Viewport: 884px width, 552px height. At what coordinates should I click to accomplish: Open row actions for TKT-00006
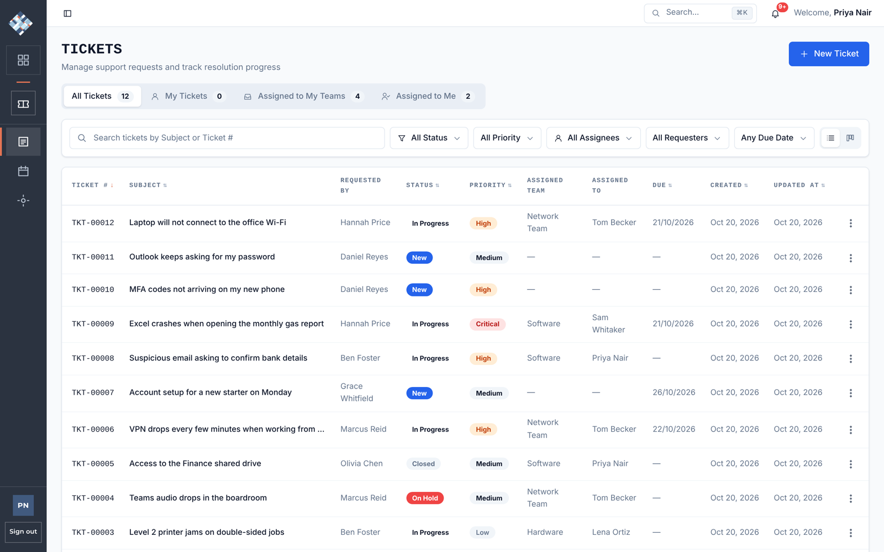coord(851,429)
